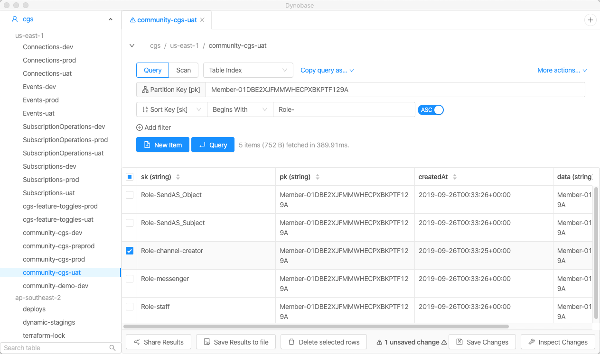Viewport: 600px width, 354px height.
Task: Click createdAt 2019-09-26T00:33:25+00:00 cell
Action: point(484,256)
